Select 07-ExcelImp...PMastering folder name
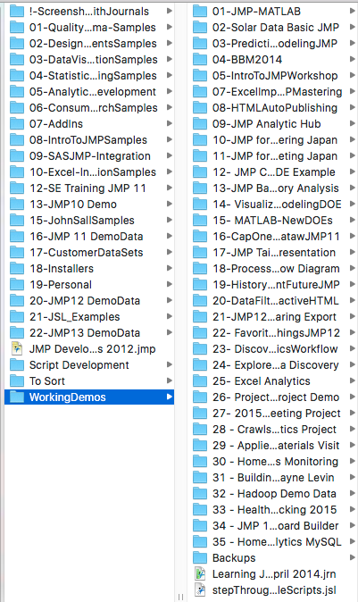This screenshot has height=602, width=358. (278, 91)
